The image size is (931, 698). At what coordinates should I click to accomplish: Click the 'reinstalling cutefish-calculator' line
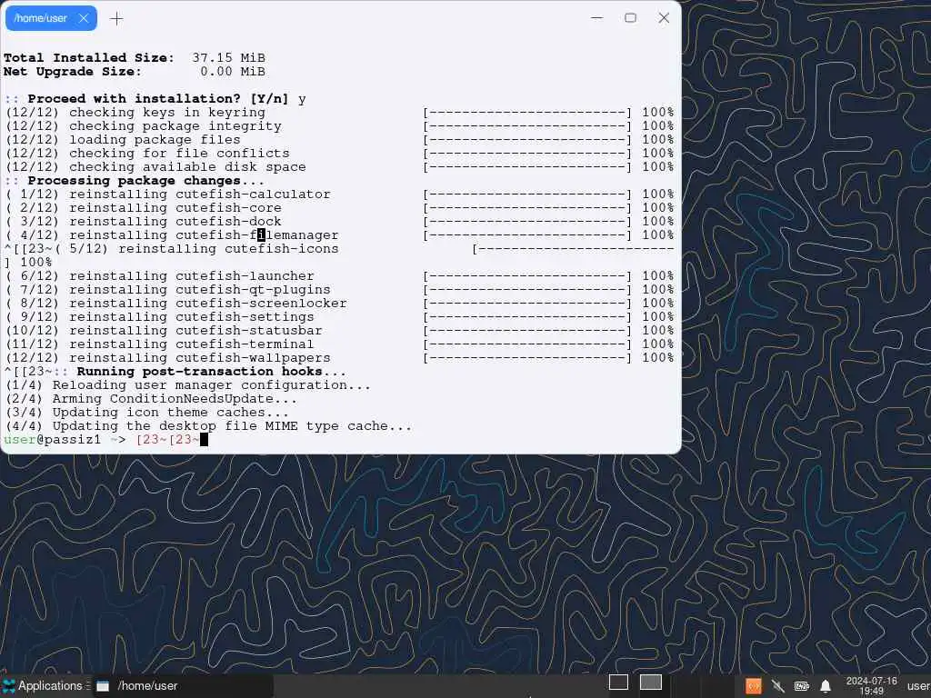pos(339,194)
